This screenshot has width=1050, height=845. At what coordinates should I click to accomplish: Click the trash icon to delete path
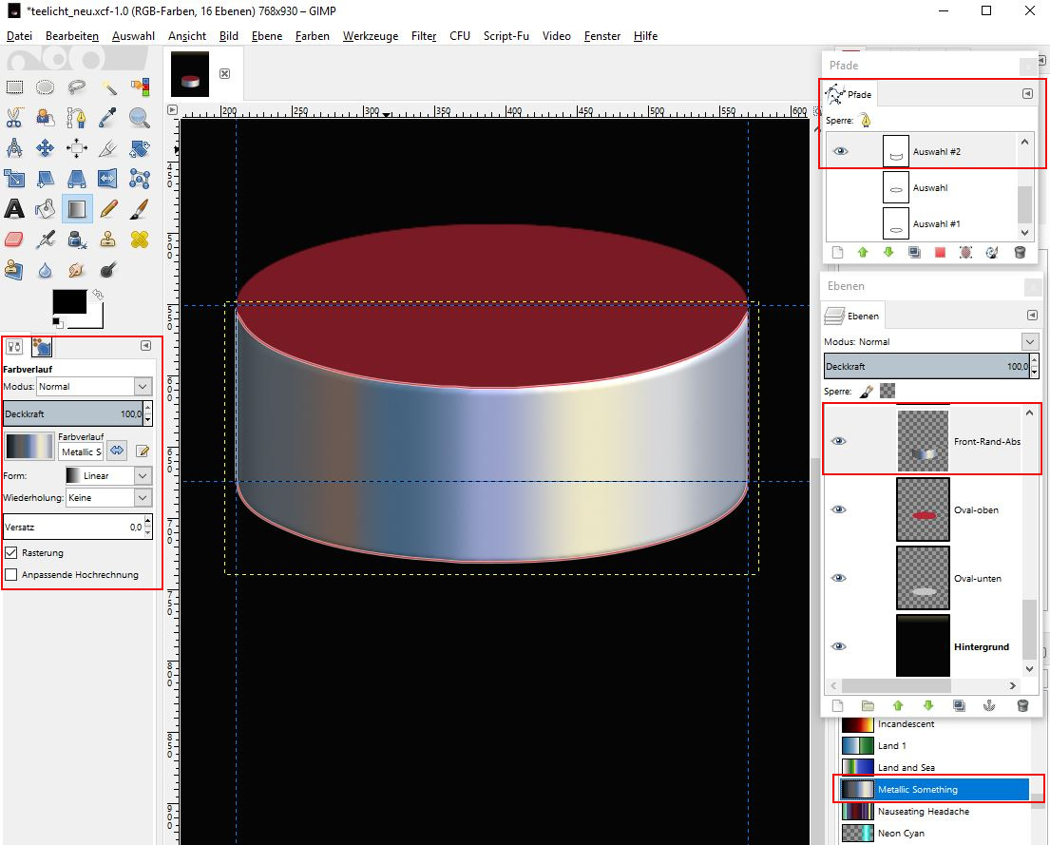tap(1021, 253)
